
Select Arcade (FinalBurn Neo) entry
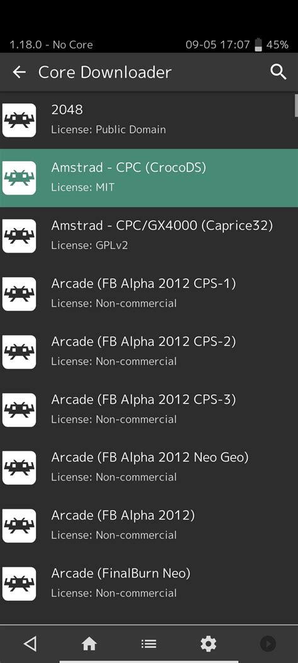click(149, 584)
